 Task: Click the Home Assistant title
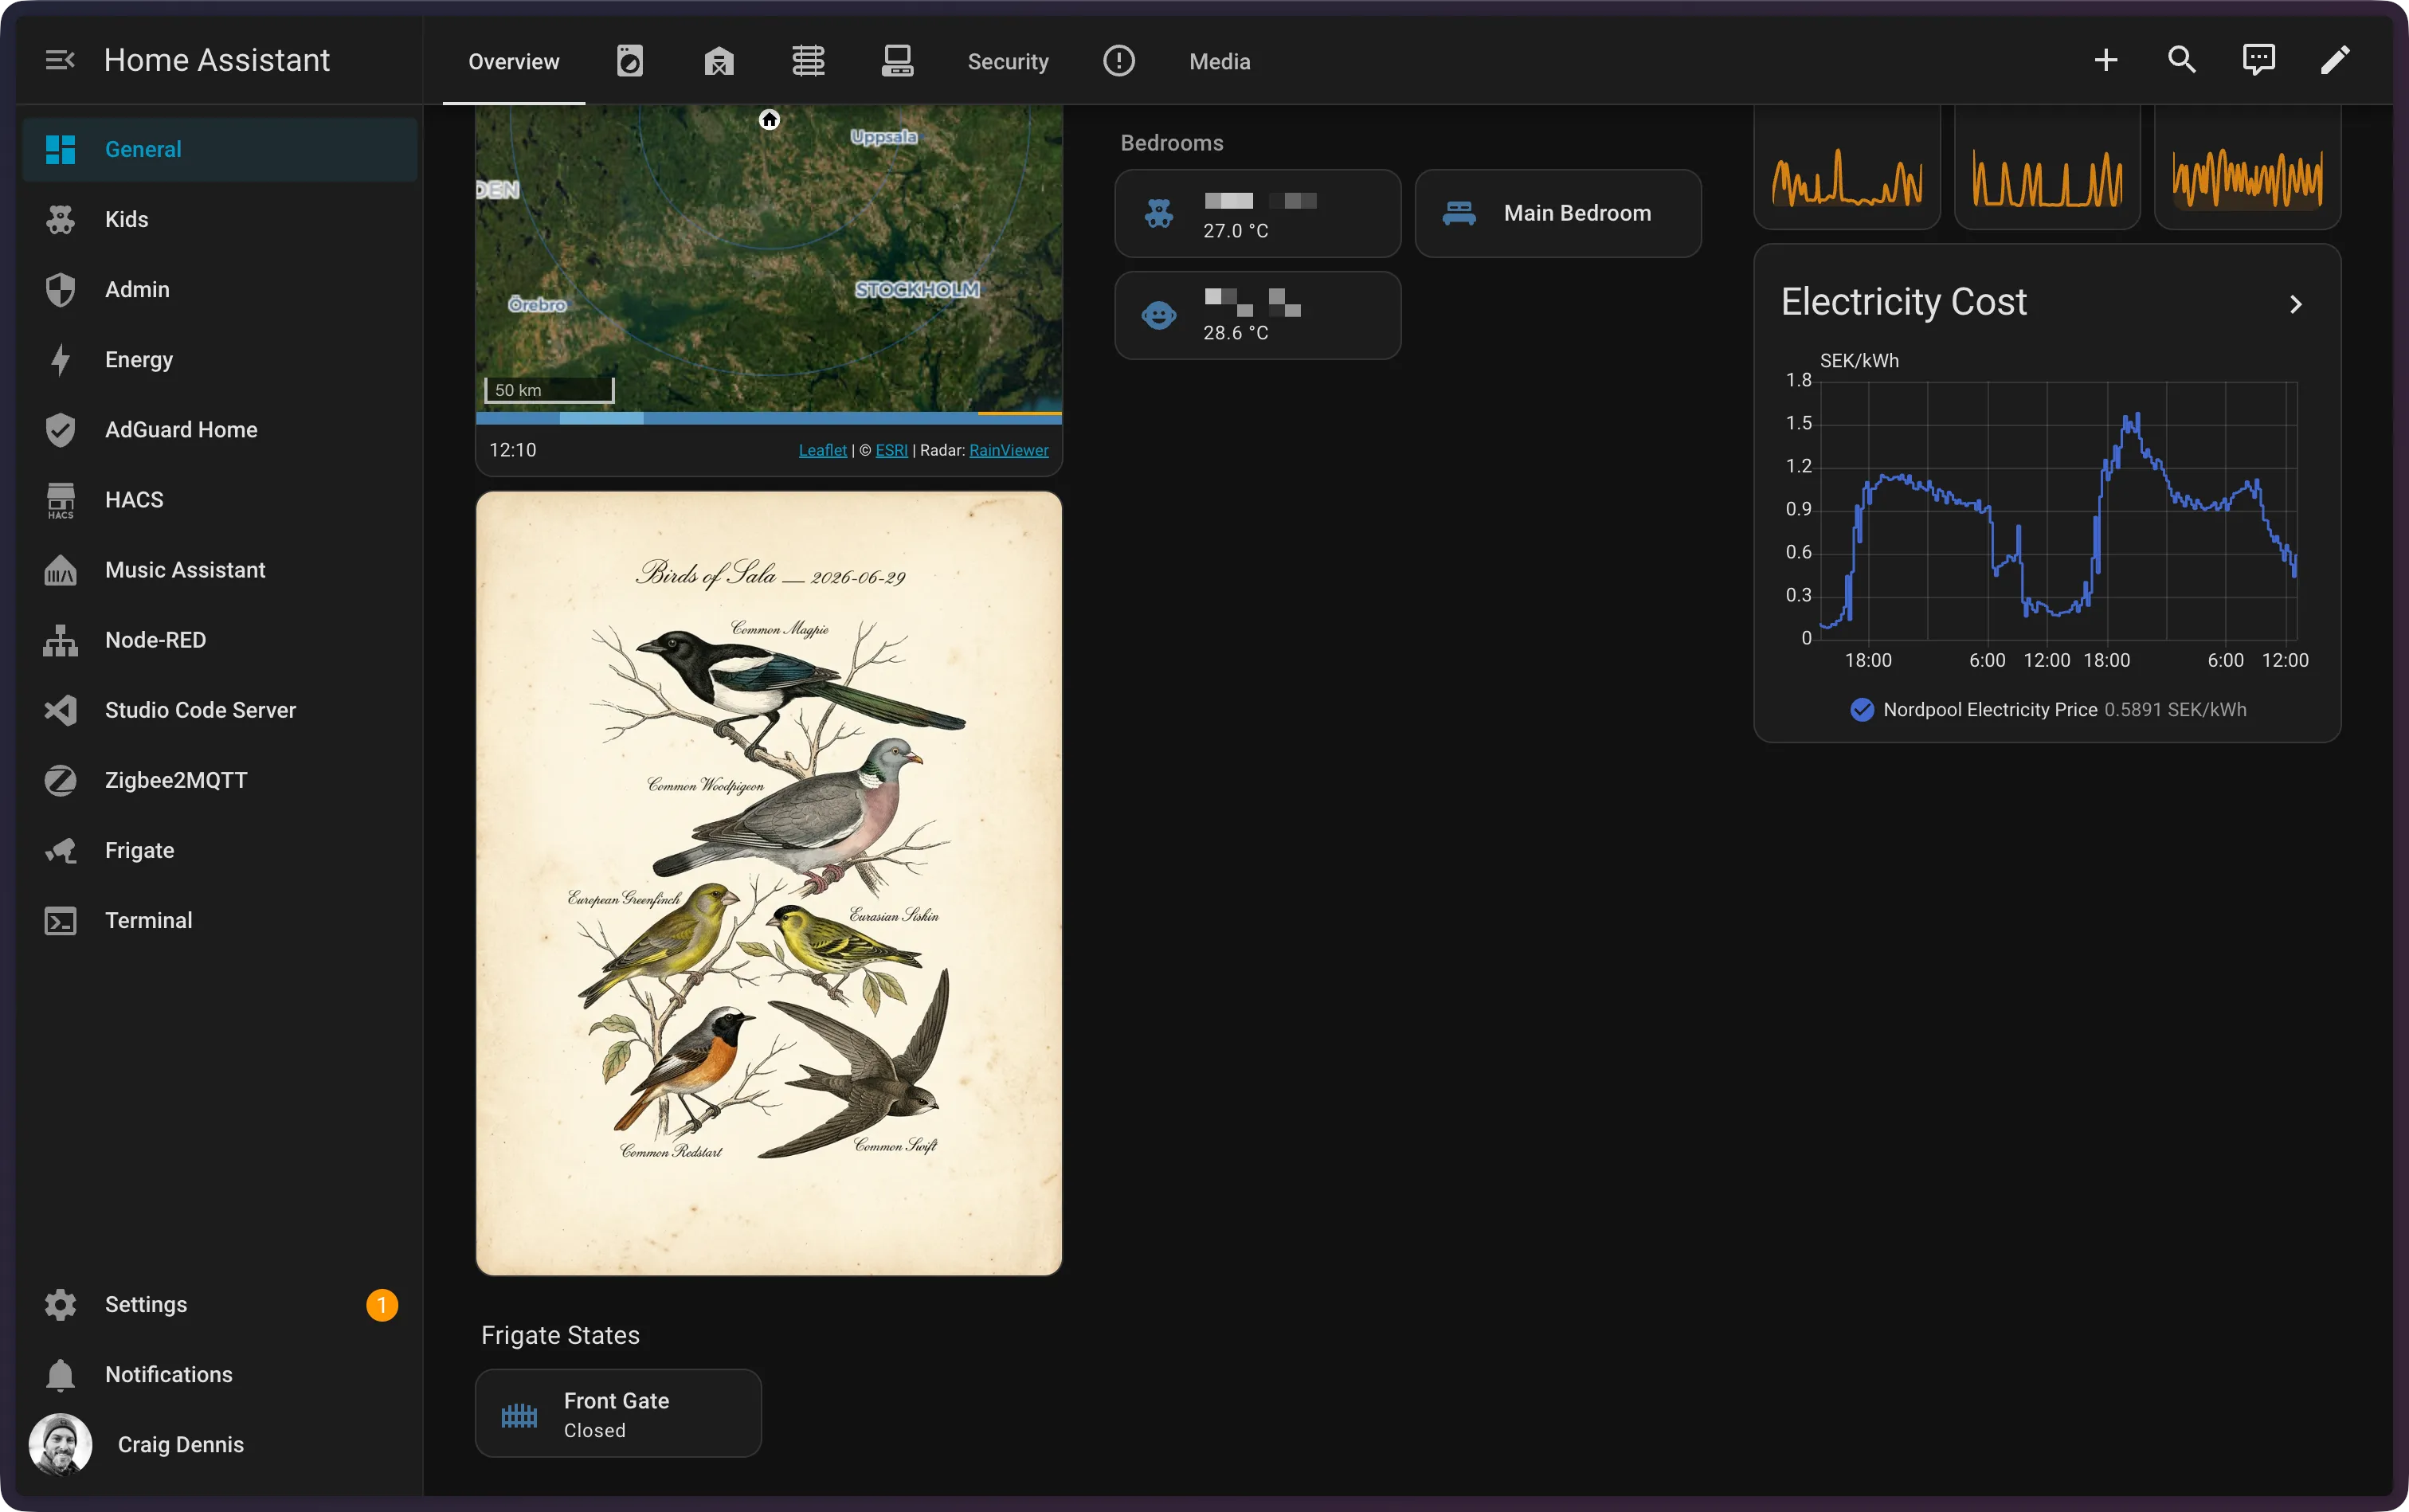pos(217,60)
